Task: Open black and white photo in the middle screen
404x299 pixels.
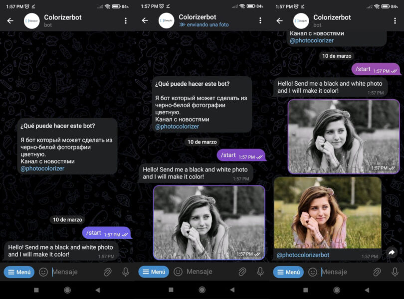Action: pyautogui.click(x=209, y=223)
